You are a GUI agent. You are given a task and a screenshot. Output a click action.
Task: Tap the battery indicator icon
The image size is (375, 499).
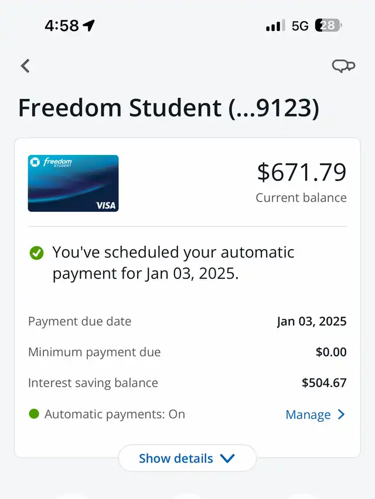coord(328,26)
